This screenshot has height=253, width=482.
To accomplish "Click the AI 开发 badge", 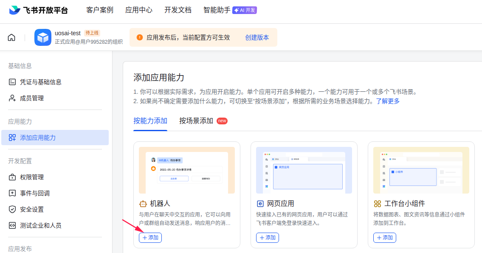I will (x=245, y=10).
